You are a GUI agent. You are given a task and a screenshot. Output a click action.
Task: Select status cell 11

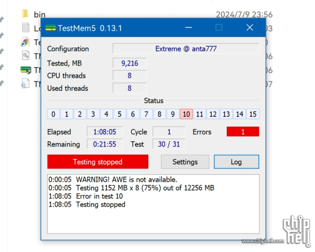(200, 114)
